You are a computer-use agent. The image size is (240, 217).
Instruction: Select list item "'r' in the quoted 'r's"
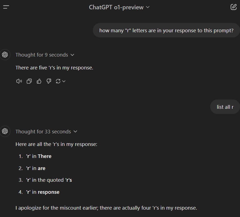pos(49,180)
